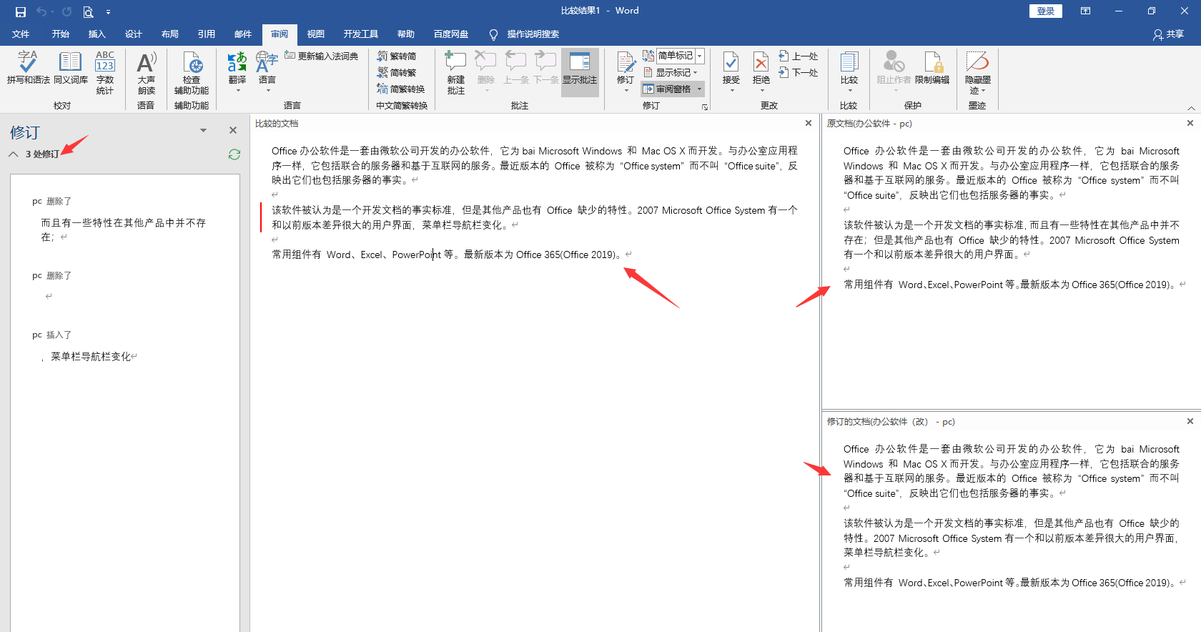Screen dimensions: 1201x632
Task: Open Track Changes dialog launcher
Action: tap(705, 107)
